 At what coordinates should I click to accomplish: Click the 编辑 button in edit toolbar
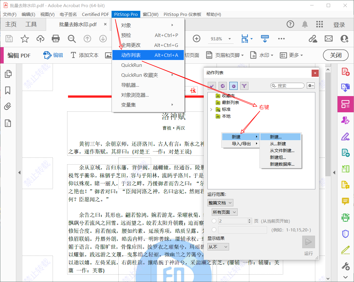(53, 55)
